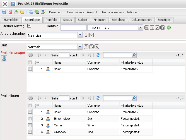
Task: Check the select-all box in Projektmanager table
Action: tap(30, 62)
